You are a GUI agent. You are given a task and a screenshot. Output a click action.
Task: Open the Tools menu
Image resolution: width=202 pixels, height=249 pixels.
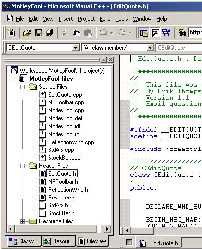pyautogui.click(x=122, y=19)
